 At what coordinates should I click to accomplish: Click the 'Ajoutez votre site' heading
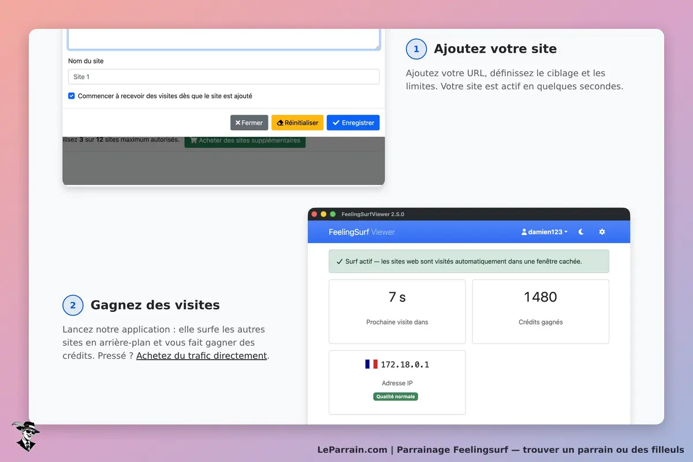(x=495, y=49)
